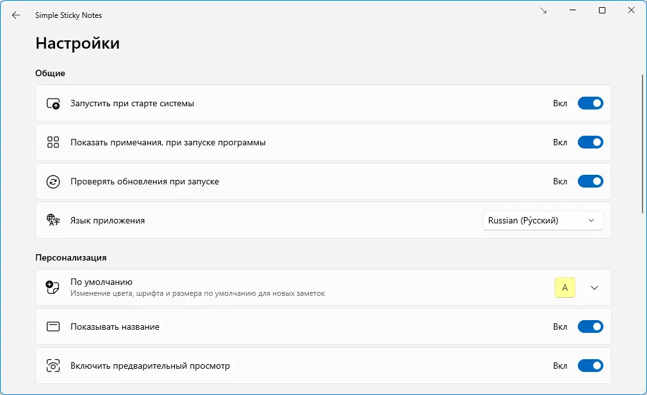Screen dimensions: 647x395
Task: Click the show title window icon
Action: point(53,326)
